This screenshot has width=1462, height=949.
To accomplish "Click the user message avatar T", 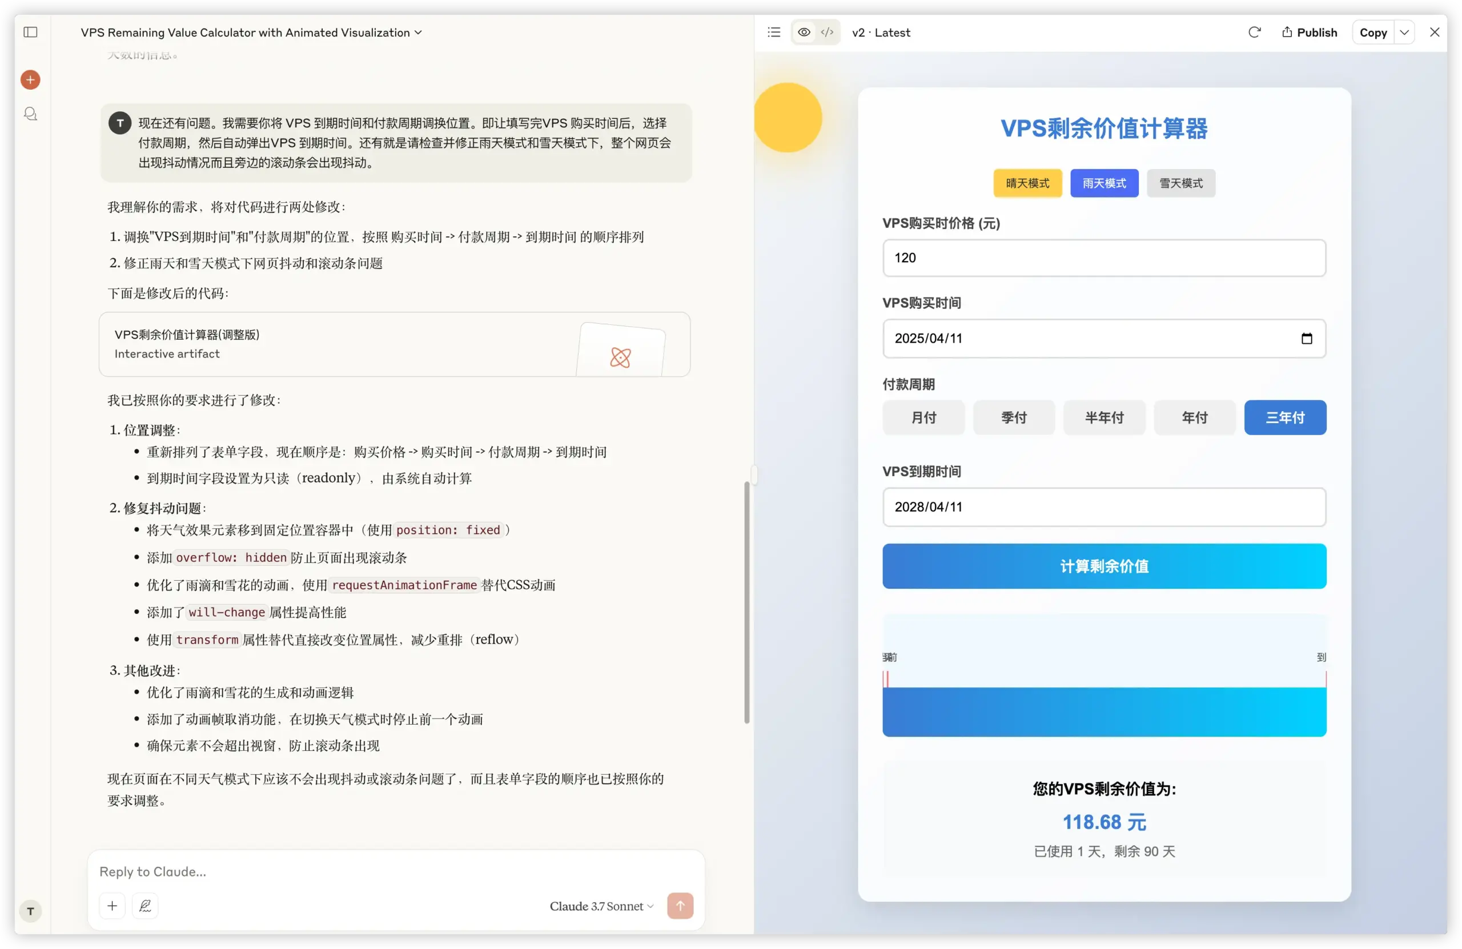I will (x=120, y=123).
